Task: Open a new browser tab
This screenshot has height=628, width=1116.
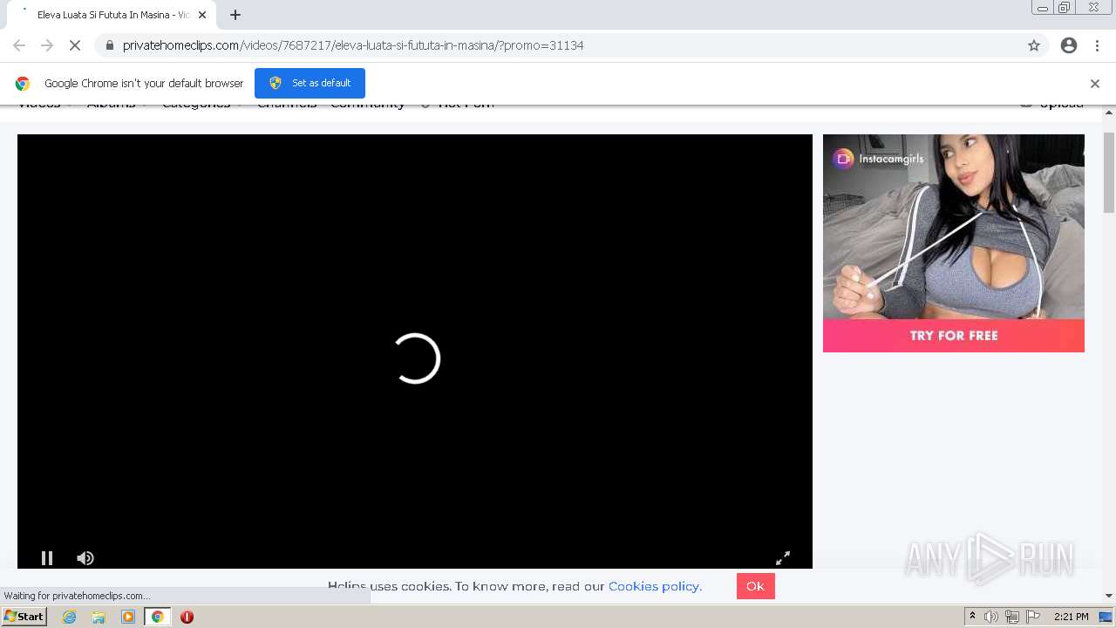Action: [235, 15]
